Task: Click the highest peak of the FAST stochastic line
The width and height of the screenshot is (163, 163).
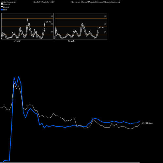Action: click(27, 19)
